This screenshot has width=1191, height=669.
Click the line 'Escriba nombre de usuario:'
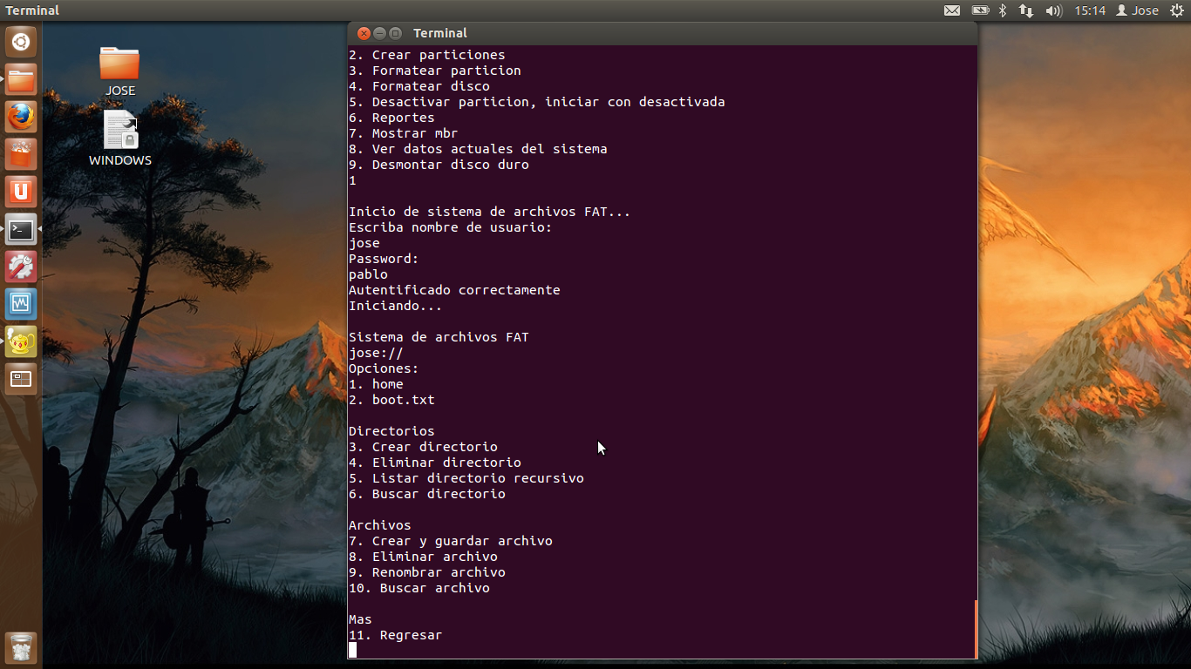coord(450,227)
